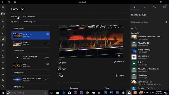The image size is (169, 95).
Task: Open Trending arrow sidebar icon
Action: click(3, 50)
